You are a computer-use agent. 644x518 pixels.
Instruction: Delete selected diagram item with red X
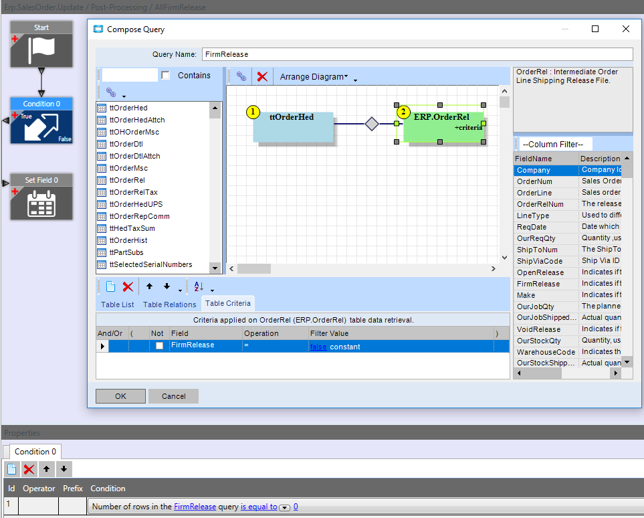pyautogui.click(x=262, y=76)
